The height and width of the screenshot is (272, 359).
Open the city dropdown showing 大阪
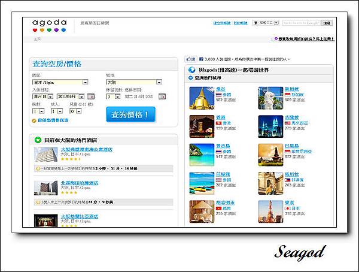point(134,82)
